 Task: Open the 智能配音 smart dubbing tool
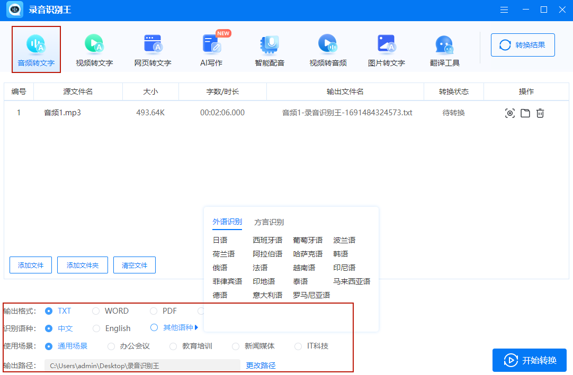[270, 50]
